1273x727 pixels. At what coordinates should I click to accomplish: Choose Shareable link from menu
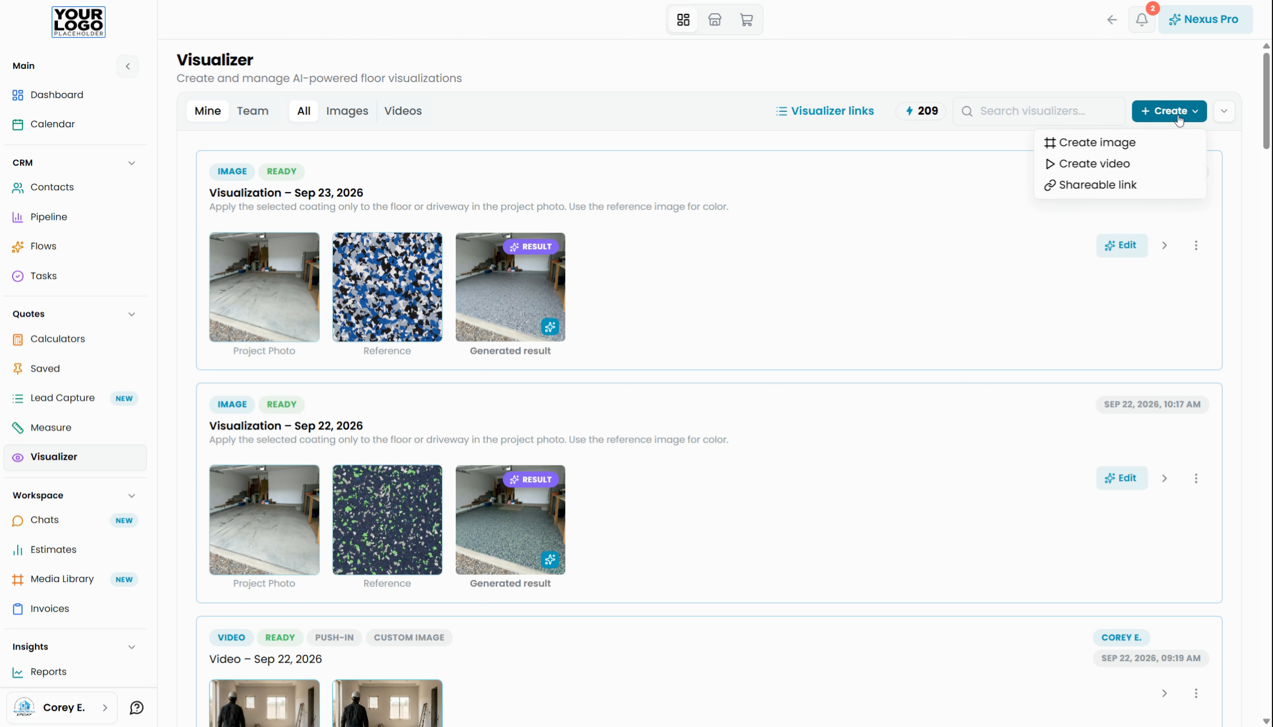point(1120,185)
